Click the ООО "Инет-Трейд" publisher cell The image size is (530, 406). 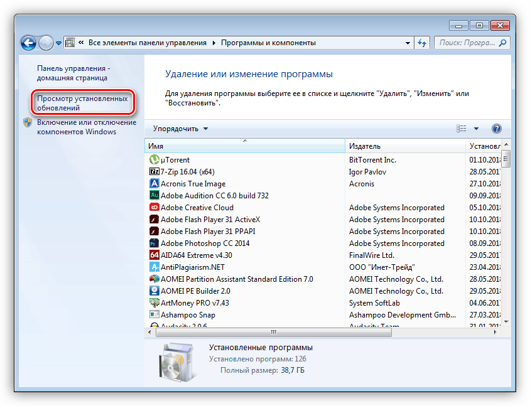382,267
